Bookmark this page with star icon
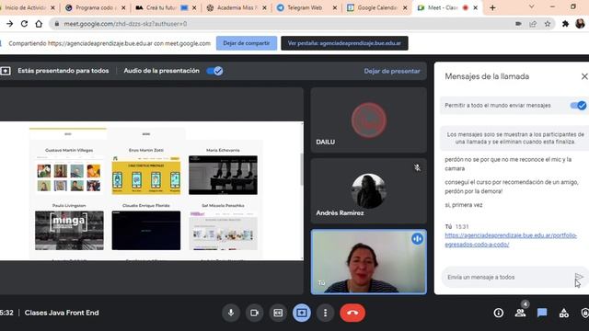589x331 pixels. [x=548, y=24]
